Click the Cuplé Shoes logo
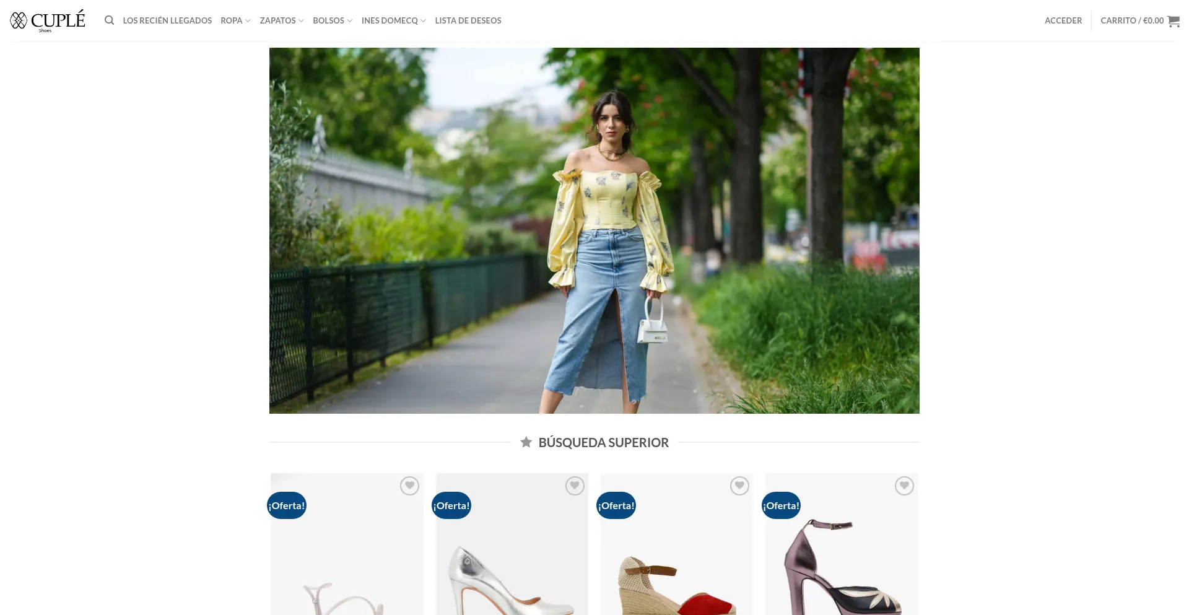Screen dimensions: 1189x615 [x=48, y=20]
